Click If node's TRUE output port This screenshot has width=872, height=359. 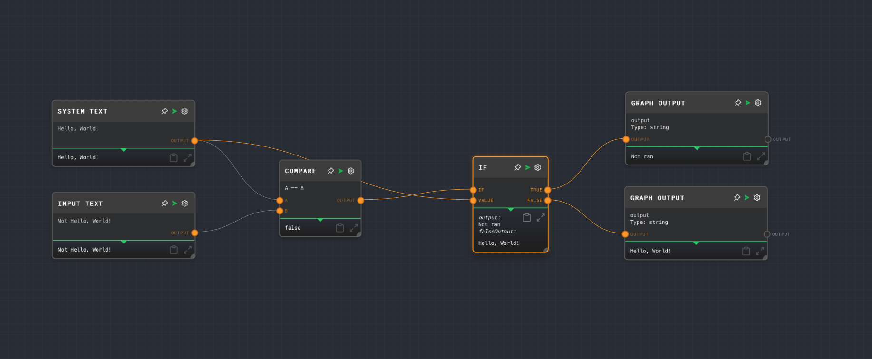click(x=548, y=190)
